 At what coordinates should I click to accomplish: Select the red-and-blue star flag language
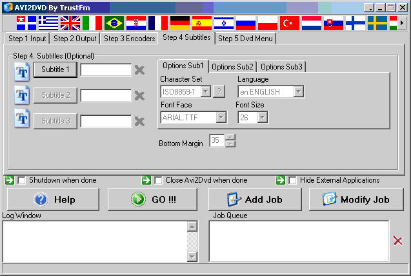click(x=26, y=23)
